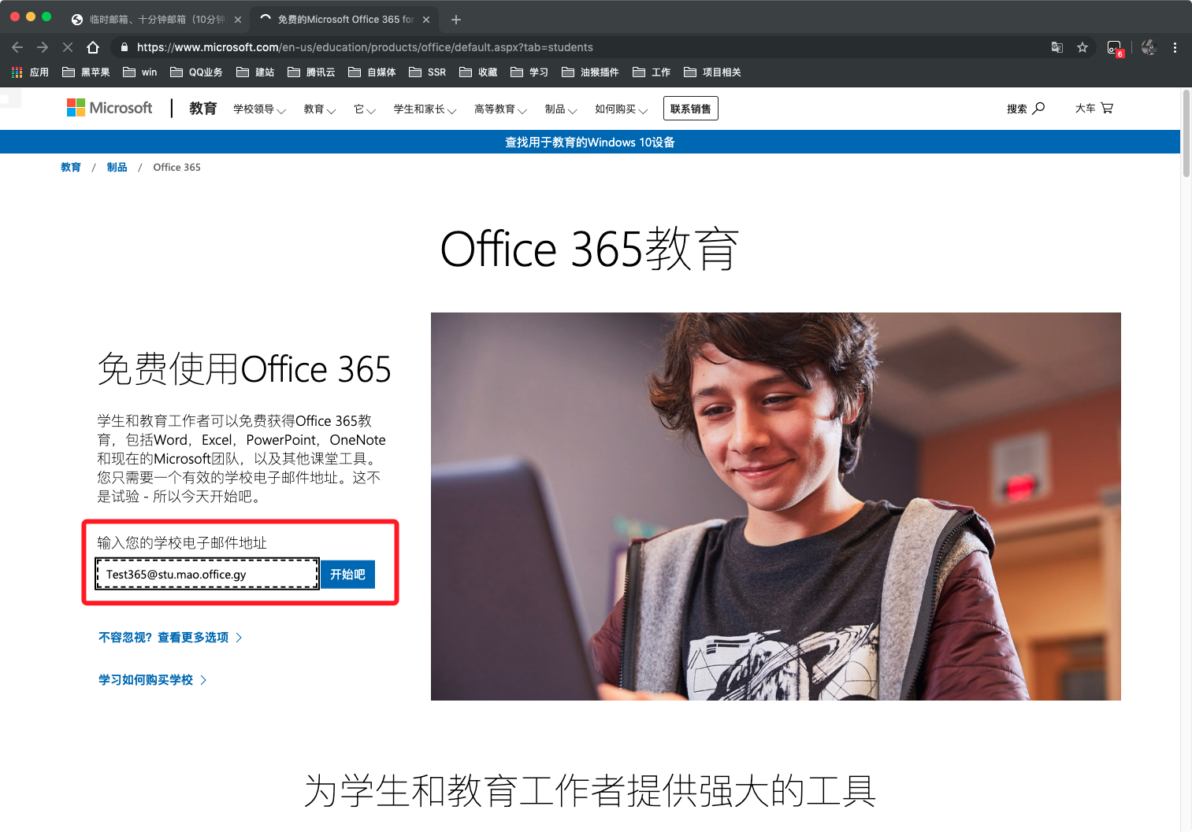The width and height of the screenshot is (1192, 832).
Task: Stop page loading with the X button
Action: 68,47
